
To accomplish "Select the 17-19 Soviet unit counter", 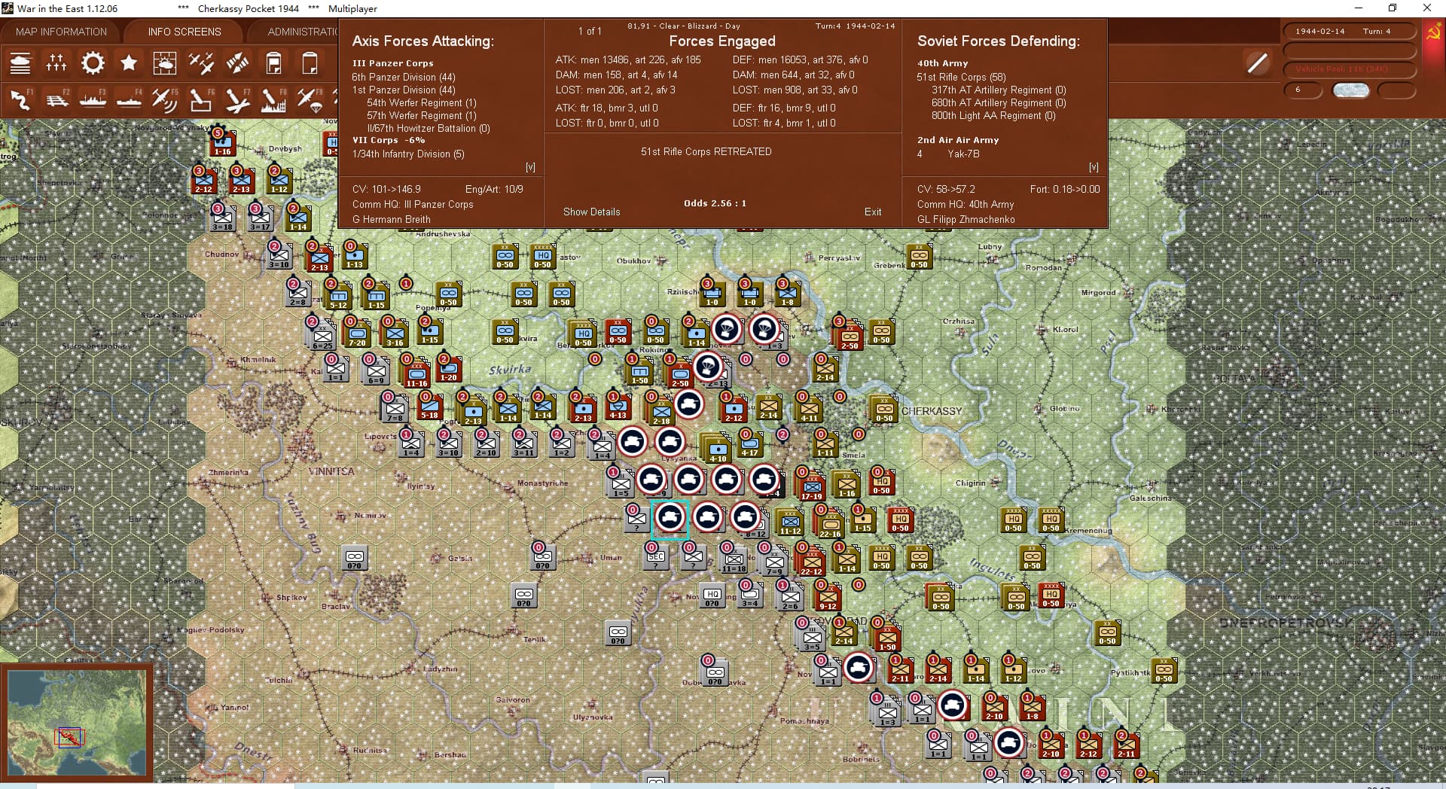I will click(x=812, y=486).
